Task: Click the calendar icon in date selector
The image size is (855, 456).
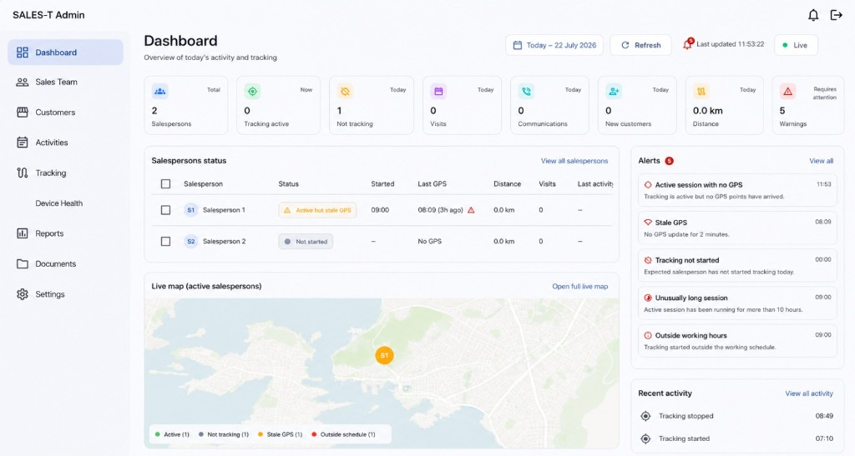Action: pos(518,45)
